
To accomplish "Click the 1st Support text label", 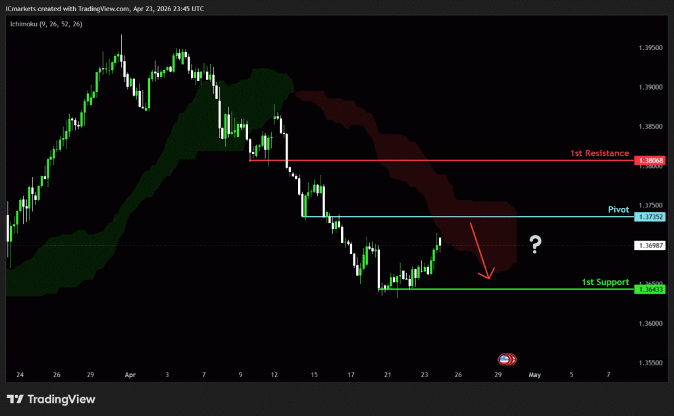I will coord(605,282).
